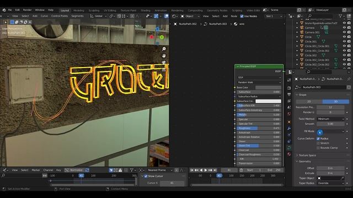Open the Taper Radius Override dropdown
This screenshot has width=353, height=198.
330,183
